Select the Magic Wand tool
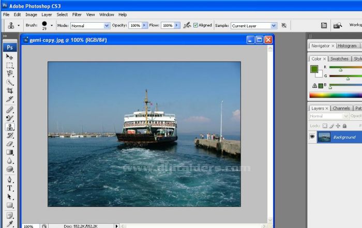Viewport: 362px width, 228px height. tap(9, 82)
